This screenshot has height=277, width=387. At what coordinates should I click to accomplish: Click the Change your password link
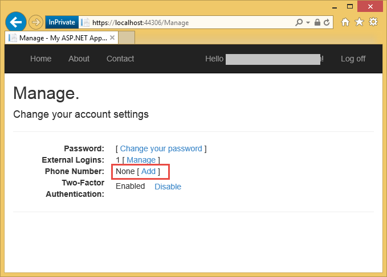click(x=161, y=148)
